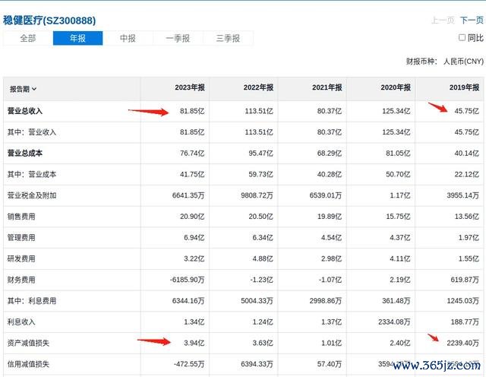Click the 2.19亿 finance expense value
This screenshot has width=486, height=377.
tap(400, 280)
